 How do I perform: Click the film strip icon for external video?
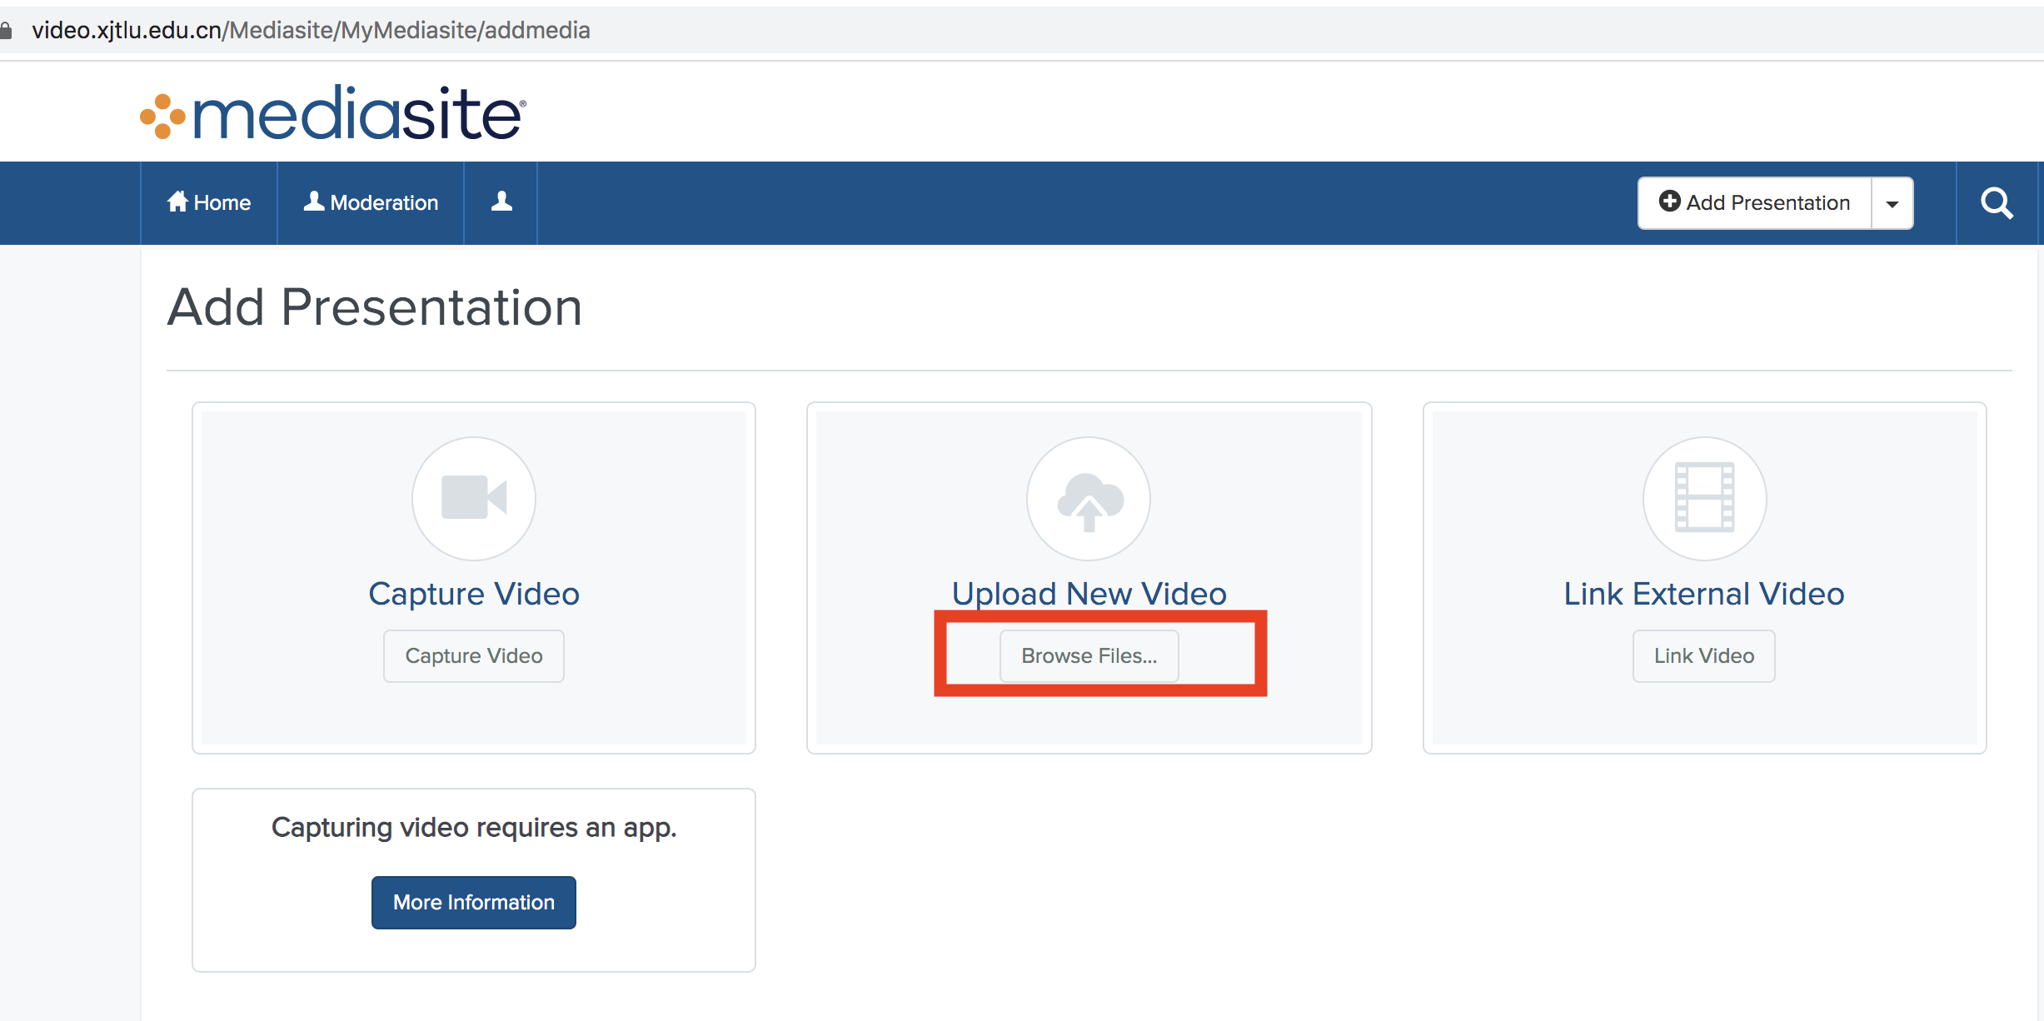coord(1704,498)
